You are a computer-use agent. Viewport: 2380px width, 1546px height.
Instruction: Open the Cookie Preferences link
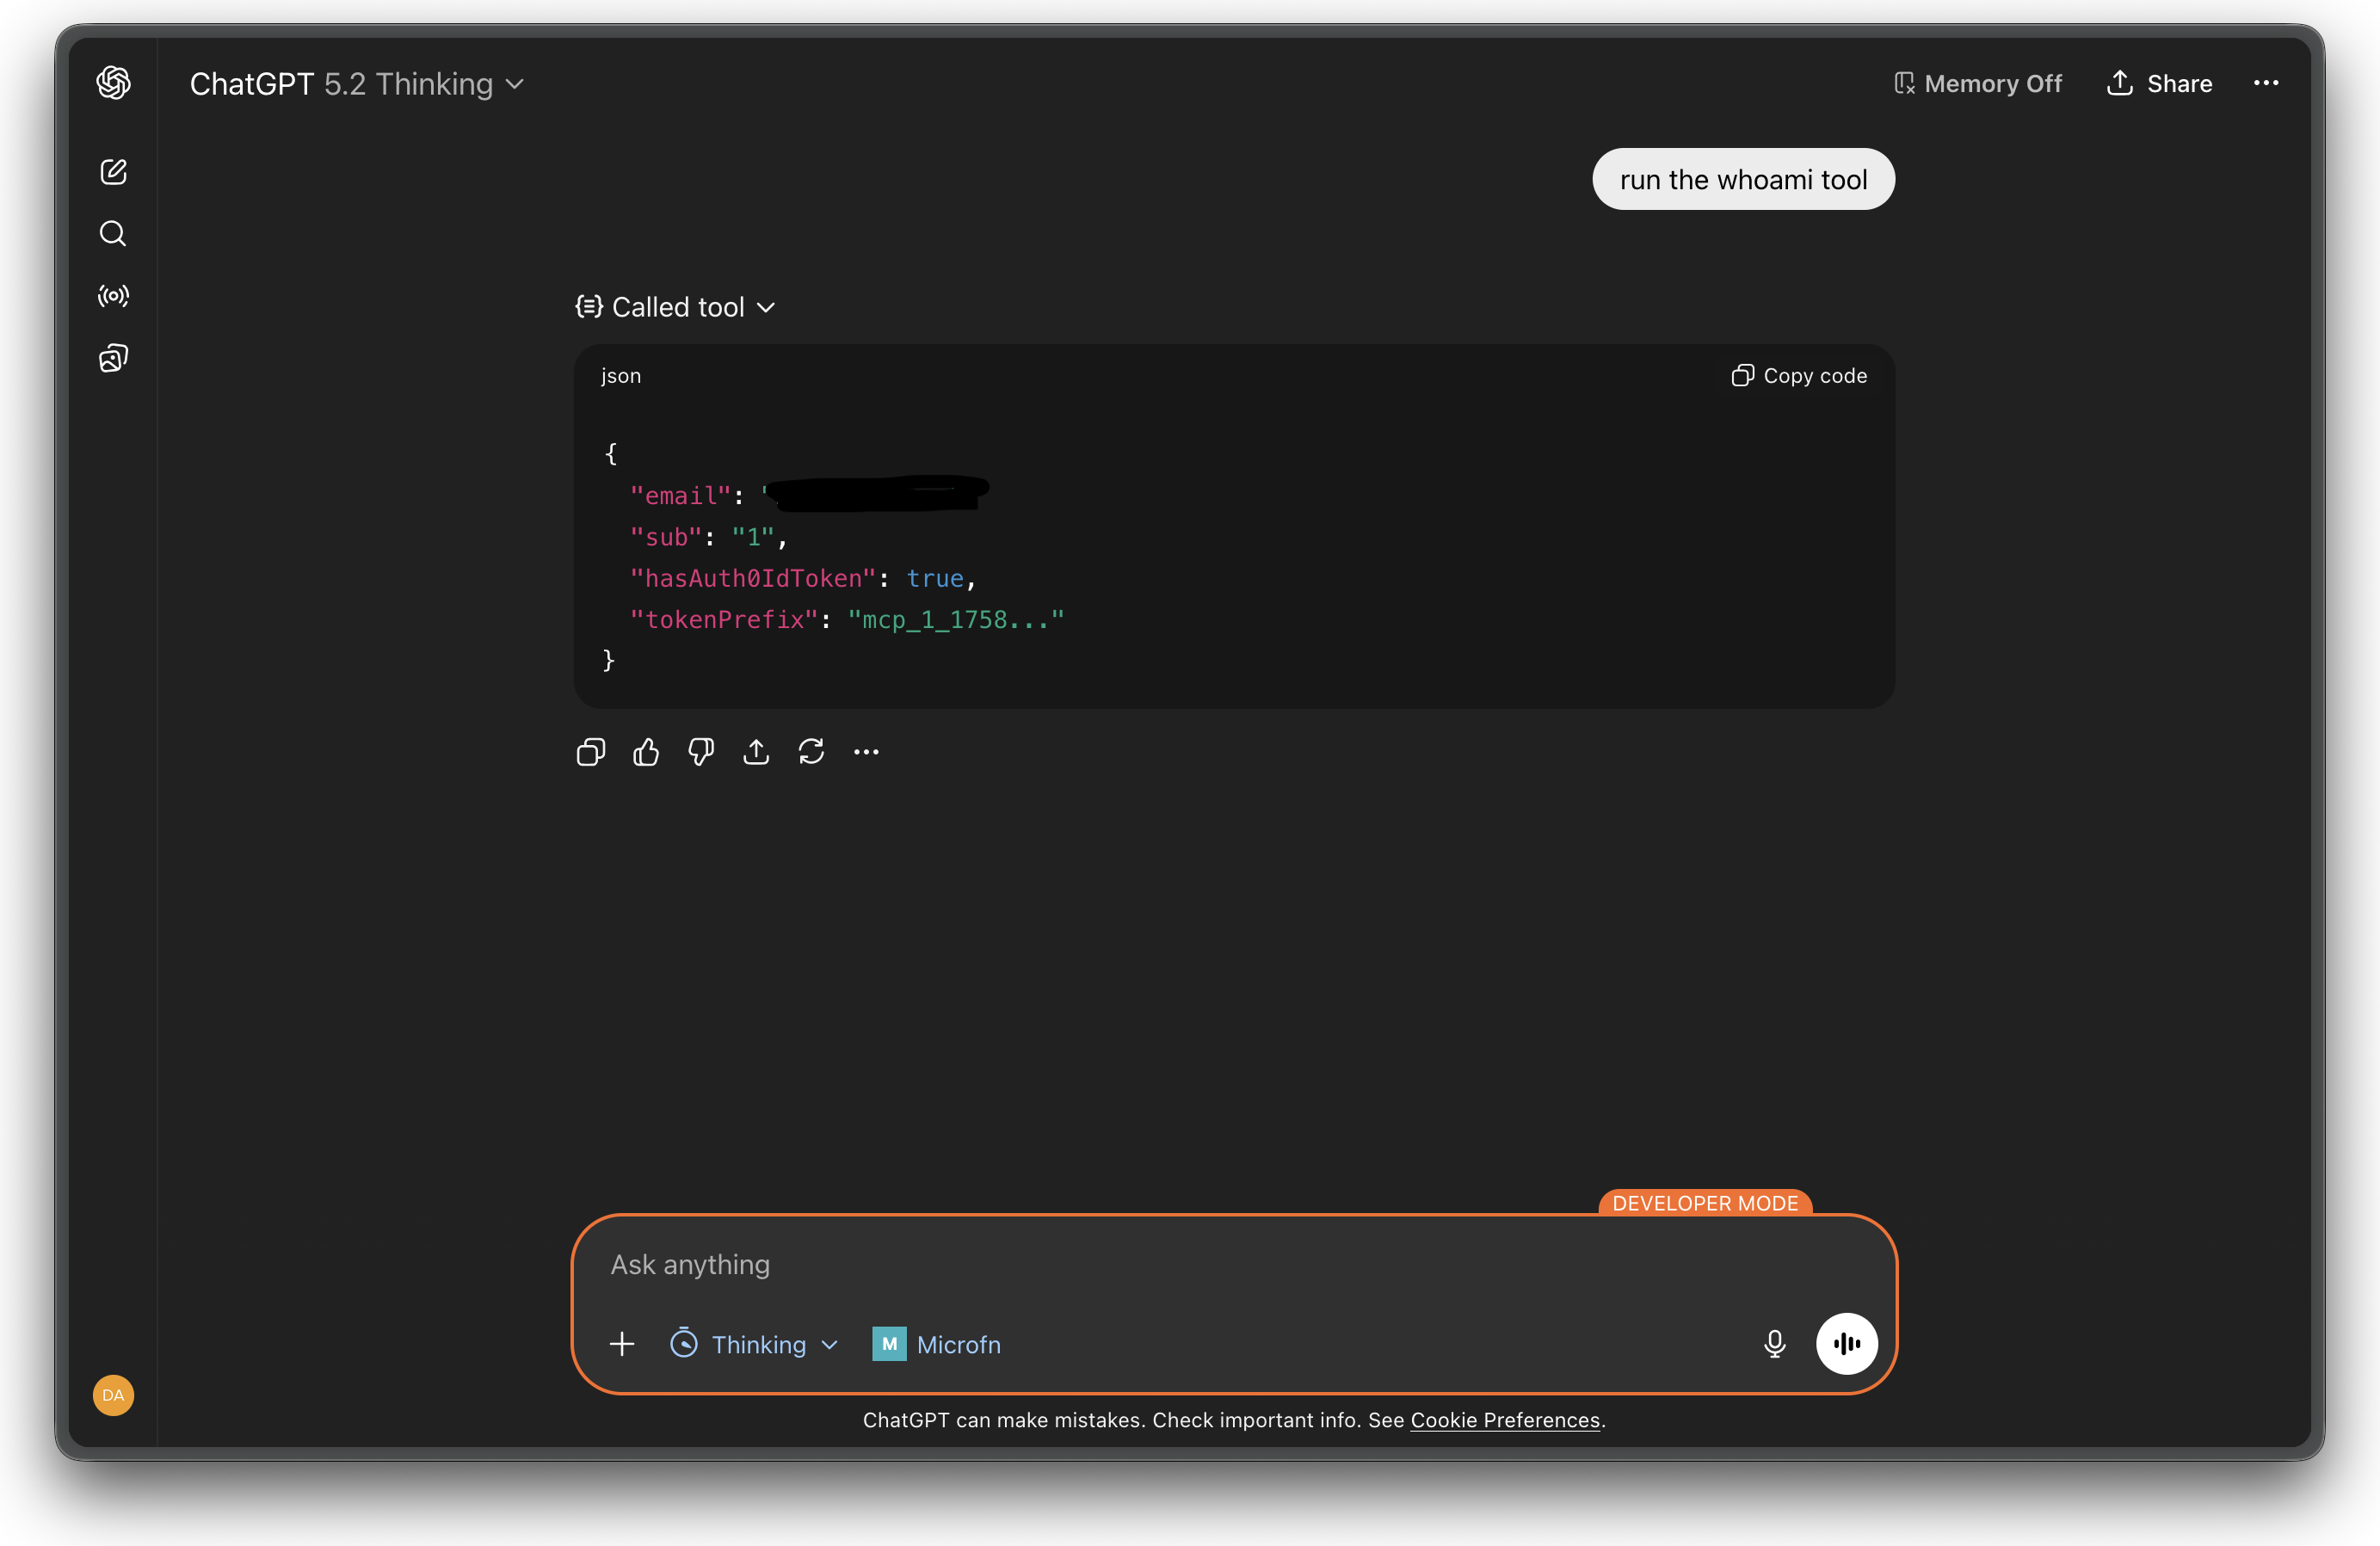coord(1505,1421)
